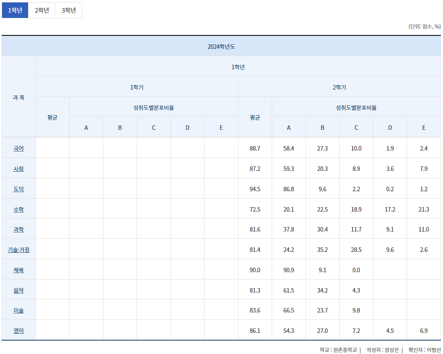Click 도덕 average value 94.5
Image resolution: width=443 pixels, height=354 pixels.
pyautogui.click(x=255, y=189)
